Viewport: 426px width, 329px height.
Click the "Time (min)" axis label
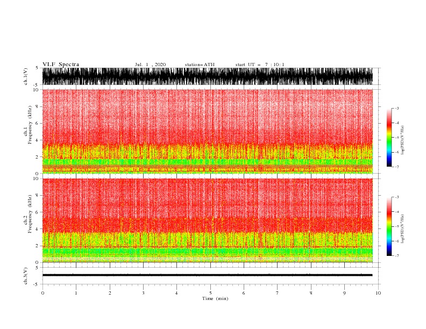click(215, 298)
